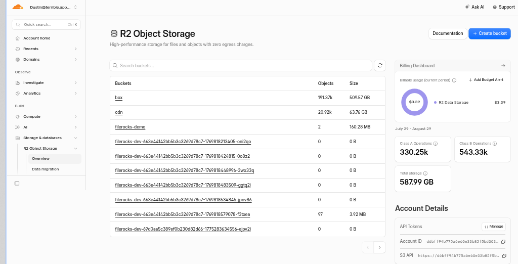518x264 pixels.
Task: Open the filerocks-demo bucket
Action: point(130,127)
